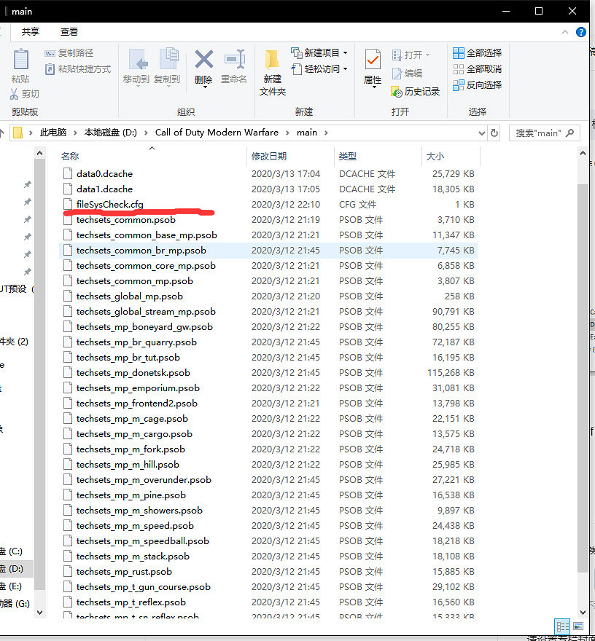Image resolution: width=595 pixels, height=641 pixels.
Task: Click the Rename (重命名) ribbon icon
Action: 234,60
